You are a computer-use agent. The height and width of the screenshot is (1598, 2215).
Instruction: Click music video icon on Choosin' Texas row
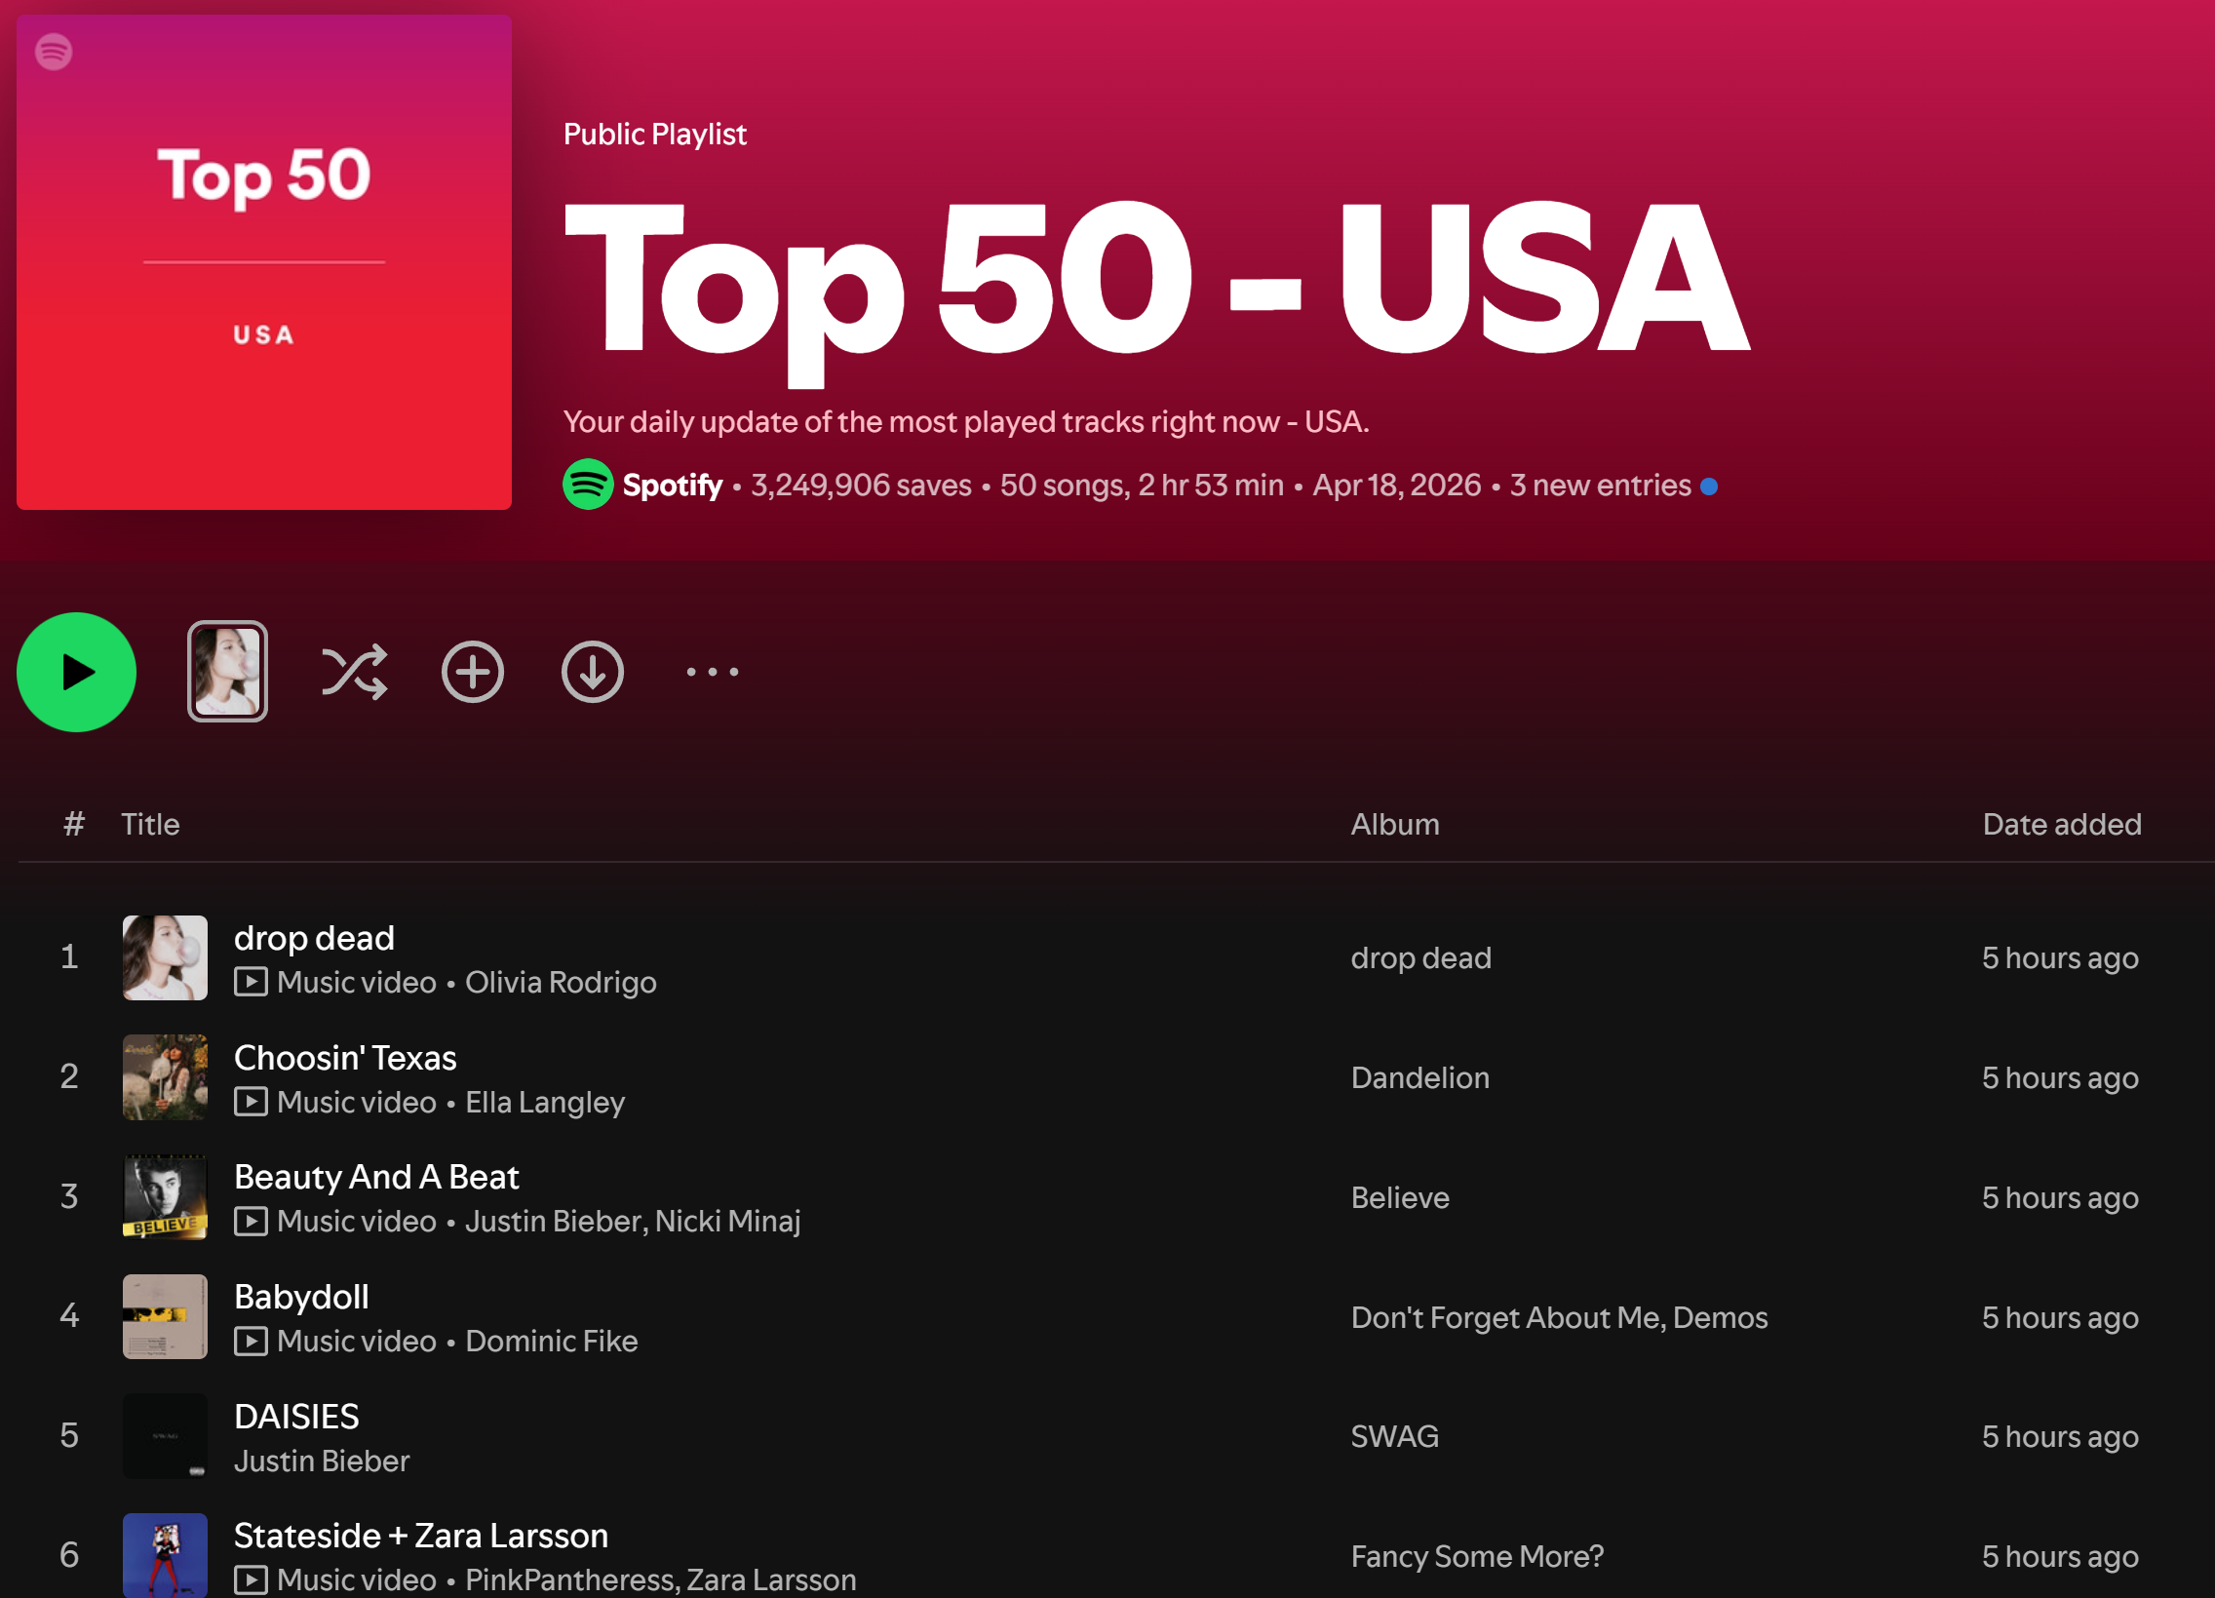[251, 1102]
